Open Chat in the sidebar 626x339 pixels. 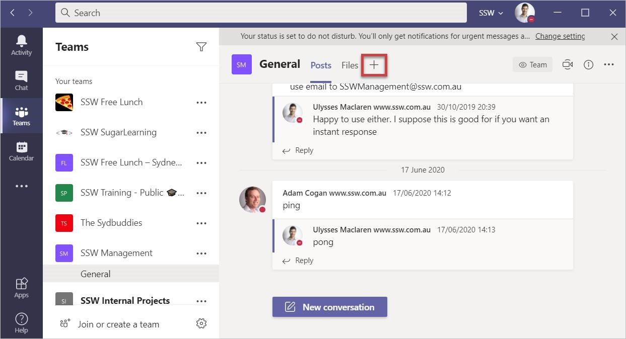tap(21, 80)
